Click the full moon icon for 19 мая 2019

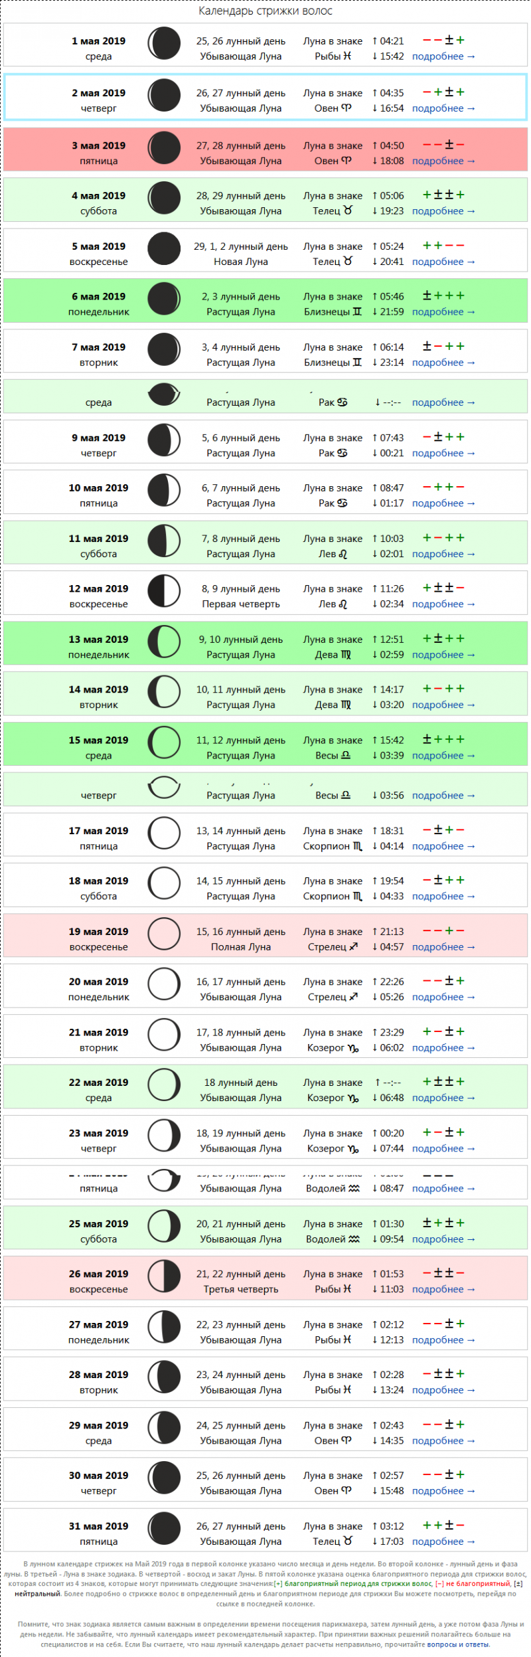[x=164, y=934]
